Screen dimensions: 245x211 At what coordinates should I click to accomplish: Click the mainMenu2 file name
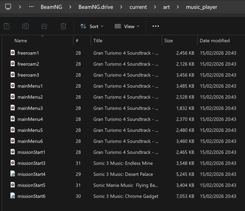[x=30, y=97]
